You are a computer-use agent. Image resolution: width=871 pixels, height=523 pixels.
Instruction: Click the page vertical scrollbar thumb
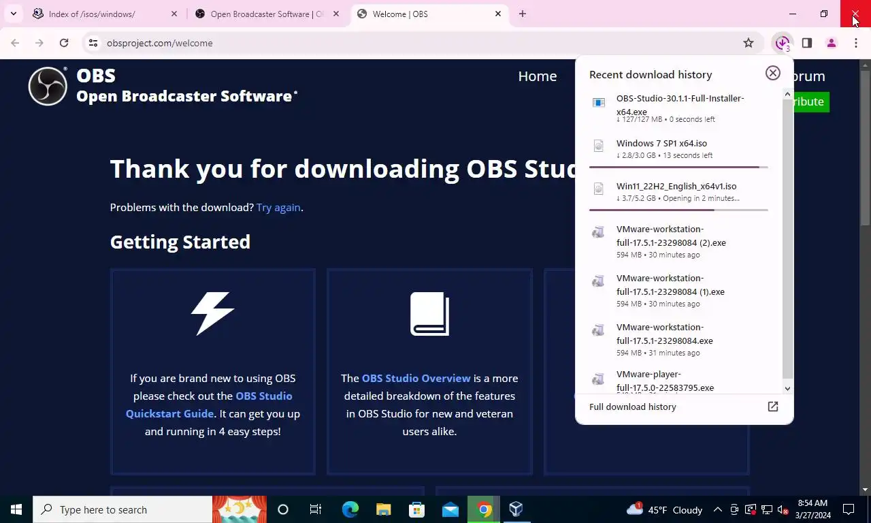[x=865, y=147]
